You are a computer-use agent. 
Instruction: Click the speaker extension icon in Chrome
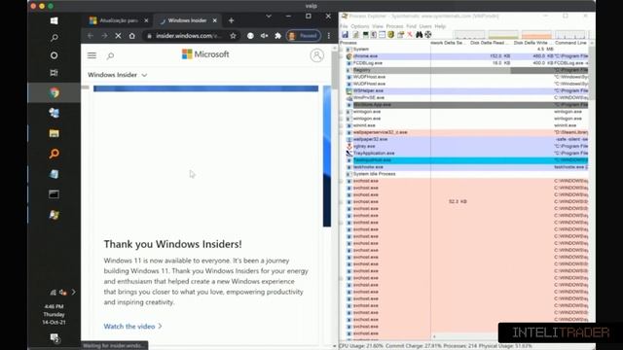264,36
